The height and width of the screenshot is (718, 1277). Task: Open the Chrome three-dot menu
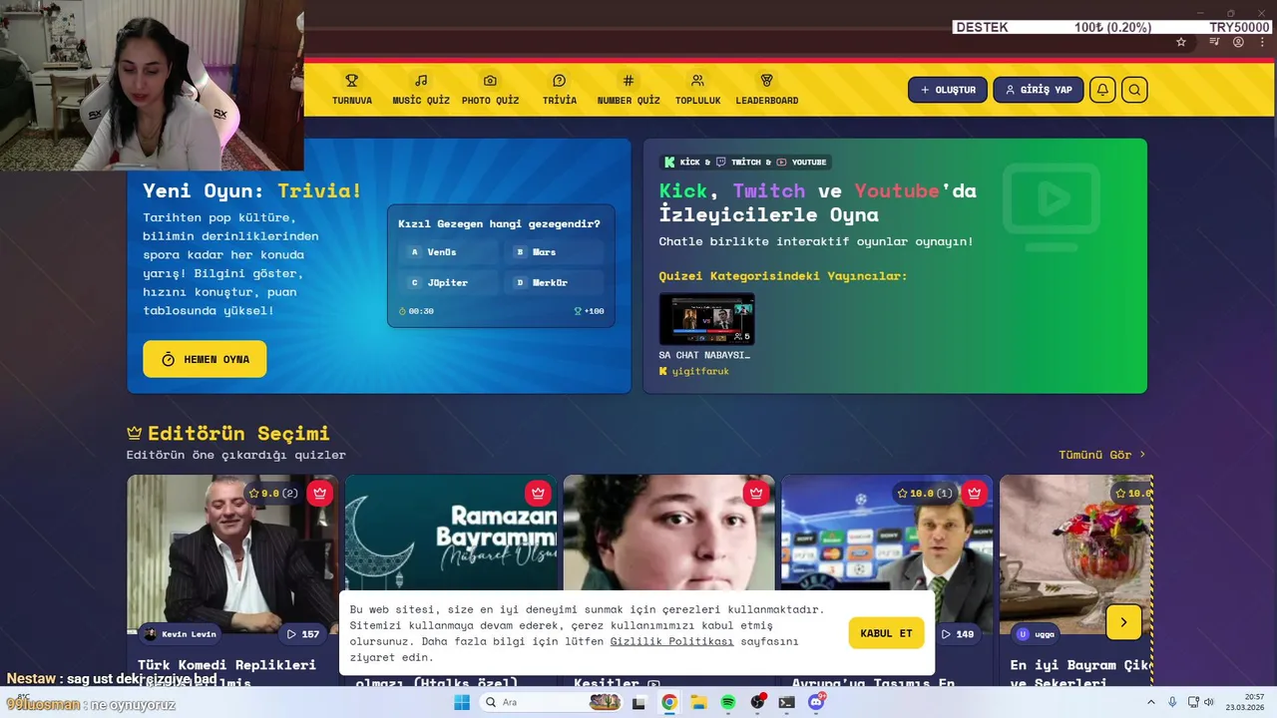point(1261,42)
